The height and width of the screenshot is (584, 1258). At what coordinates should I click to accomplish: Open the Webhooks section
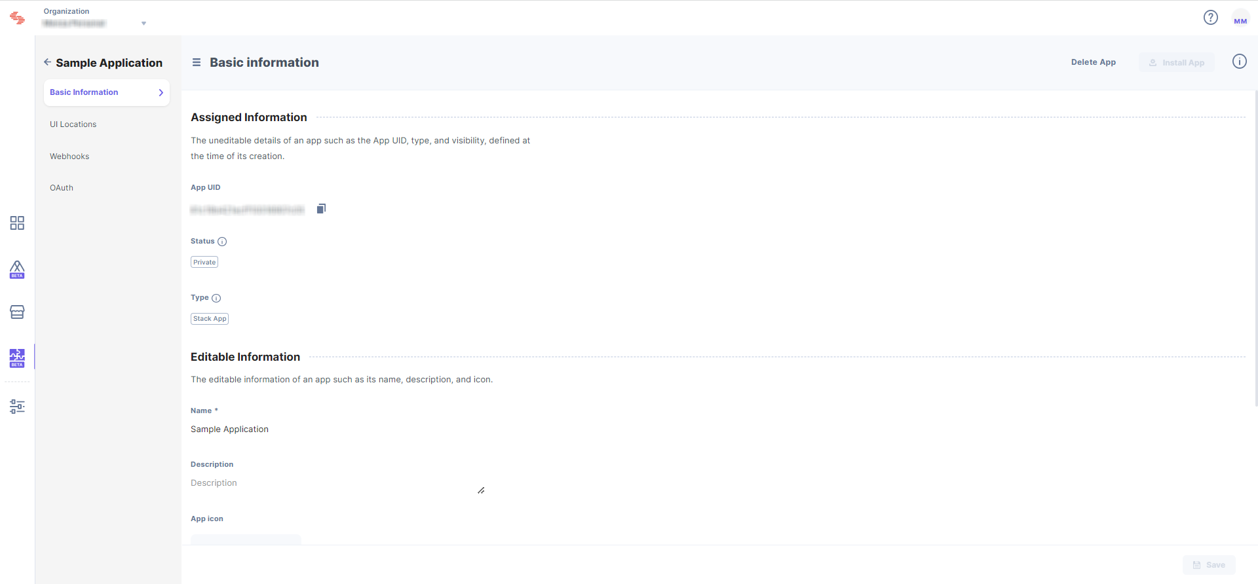[69, 156]
